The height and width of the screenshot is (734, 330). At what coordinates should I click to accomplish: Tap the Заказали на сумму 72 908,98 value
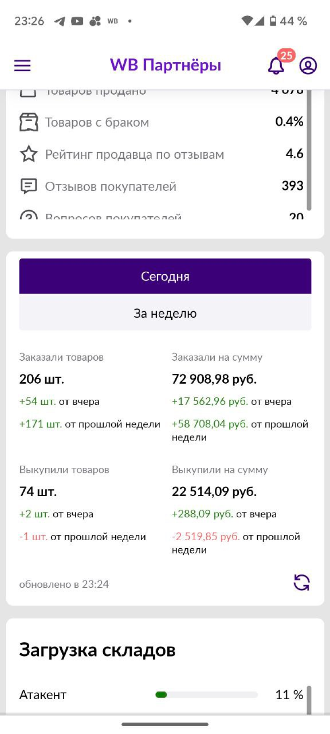(x=214, y=379)
